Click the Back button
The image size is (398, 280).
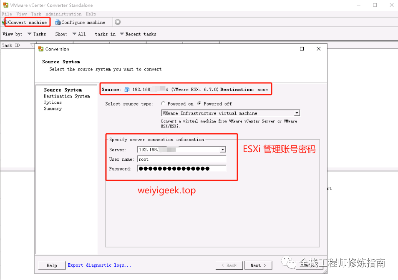click(x=229, y=265)
